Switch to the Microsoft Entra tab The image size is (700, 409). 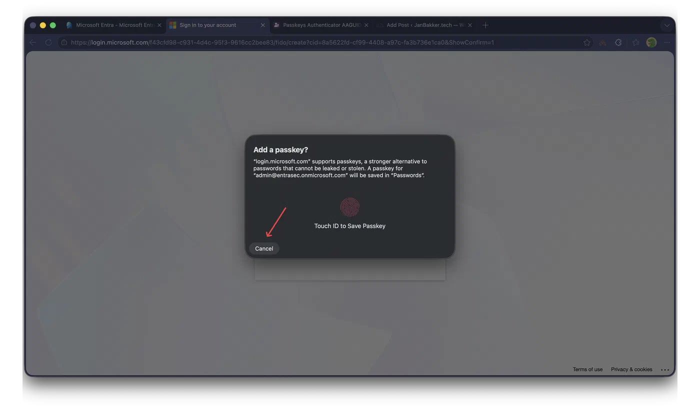tap(115, 25)
